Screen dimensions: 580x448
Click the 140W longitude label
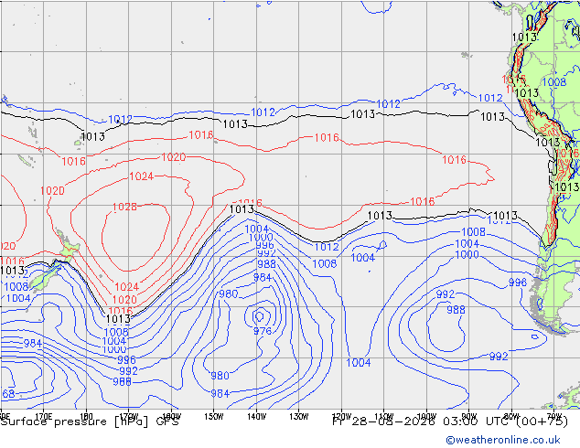click(x=256, y=417)
